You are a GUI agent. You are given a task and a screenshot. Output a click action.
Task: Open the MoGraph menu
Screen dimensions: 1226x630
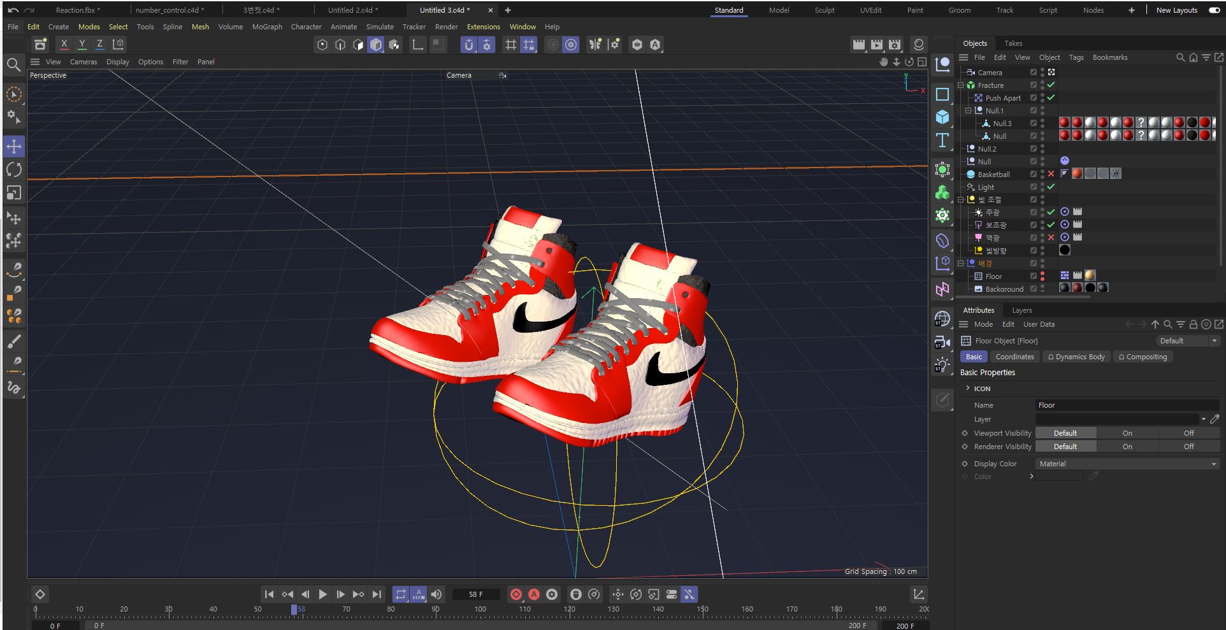(267, 27)
